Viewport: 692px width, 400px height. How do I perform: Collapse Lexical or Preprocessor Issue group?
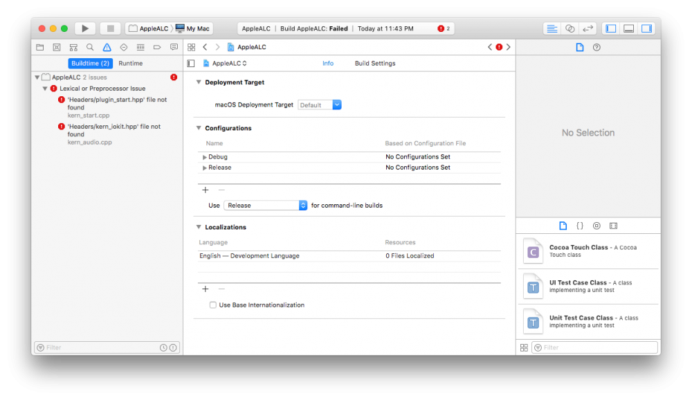coord(45,89)
